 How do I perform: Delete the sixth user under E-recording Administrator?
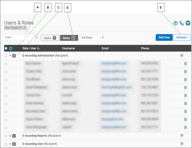click(185, 104)
